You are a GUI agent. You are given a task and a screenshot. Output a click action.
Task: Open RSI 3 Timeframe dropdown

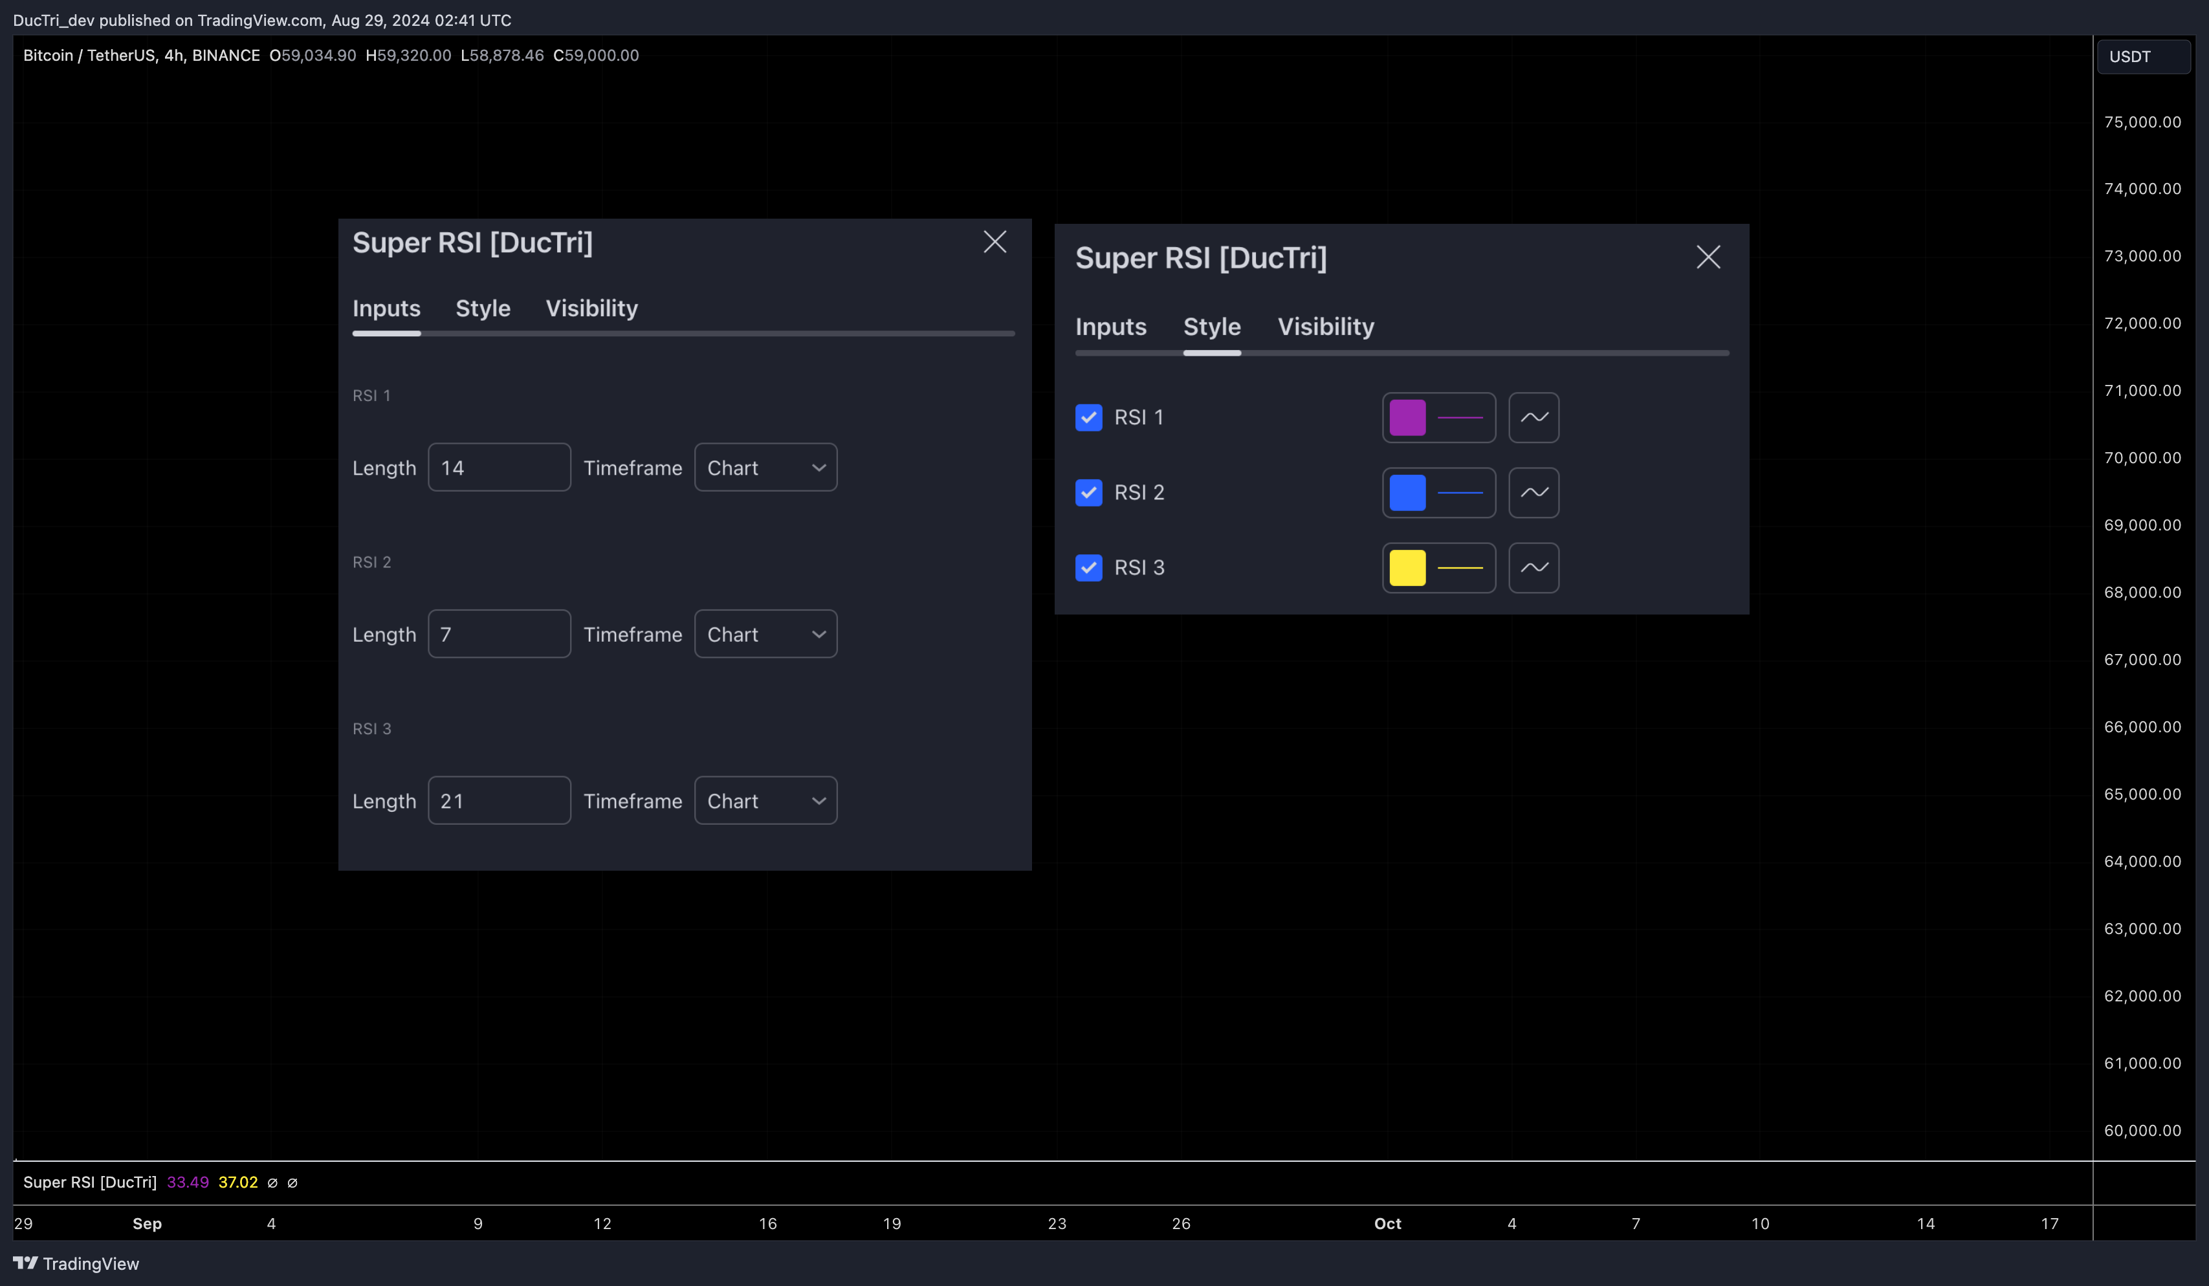[x=765, y=800]
